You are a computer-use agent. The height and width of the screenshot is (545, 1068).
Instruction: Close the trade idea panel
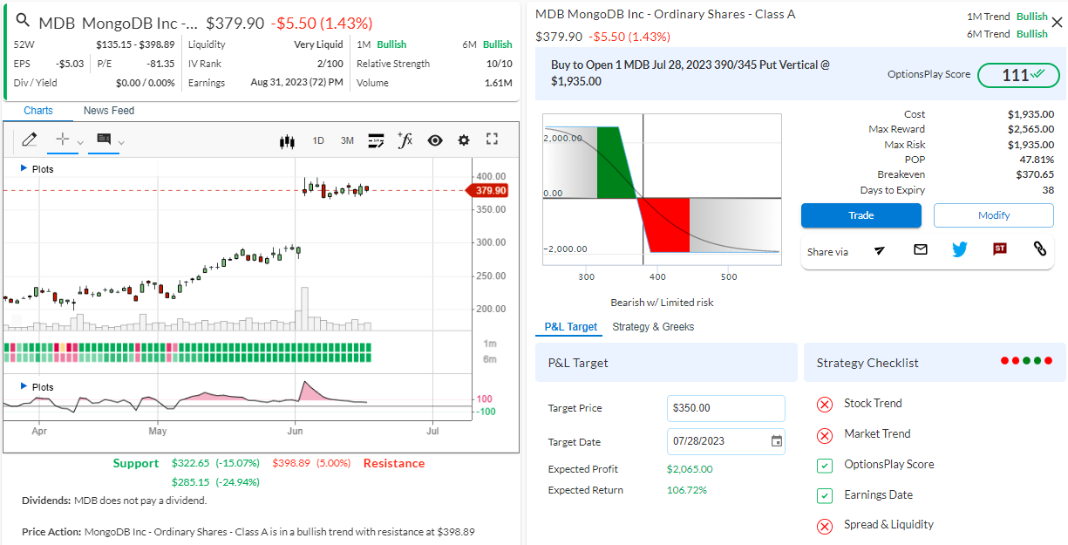[x=1057, y=23]
